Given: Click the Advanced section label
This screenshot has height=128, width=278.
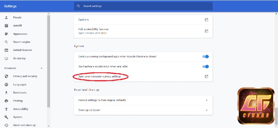Looking at the screenshot, I should [10, 68].
